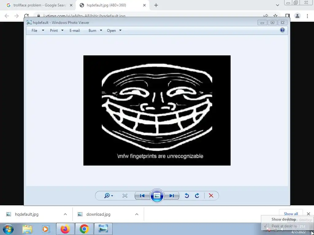
Task: Go back in Chrome
Action: coord(7,16)
